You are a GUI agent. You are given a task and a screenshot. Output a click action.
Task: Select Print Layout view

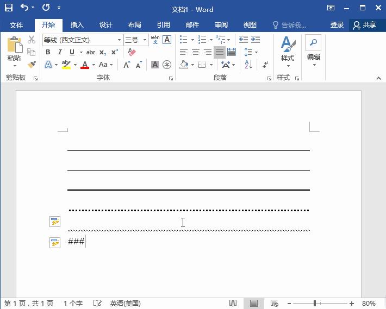point(254,303)
